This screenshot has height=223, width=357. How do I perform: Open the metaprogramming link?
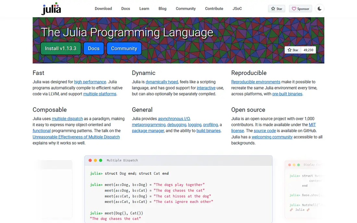click(149, 124)
